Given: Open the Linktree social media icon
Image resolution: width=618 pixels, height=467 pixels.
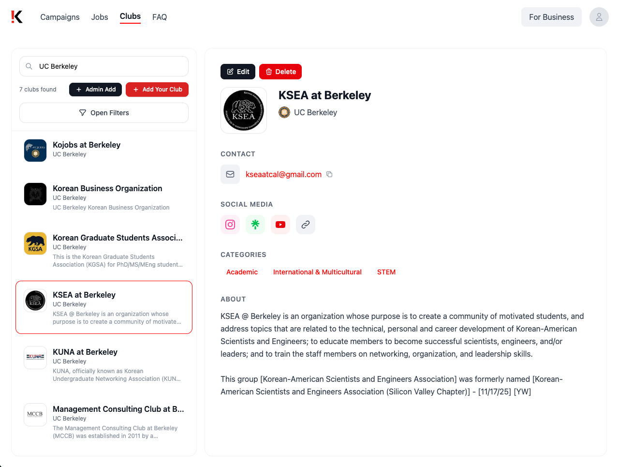Looking at the screenshot, I should 255,225.
